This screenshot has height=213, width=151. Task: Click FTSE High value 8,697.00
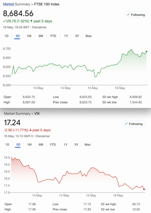click(x=29, y=102)
